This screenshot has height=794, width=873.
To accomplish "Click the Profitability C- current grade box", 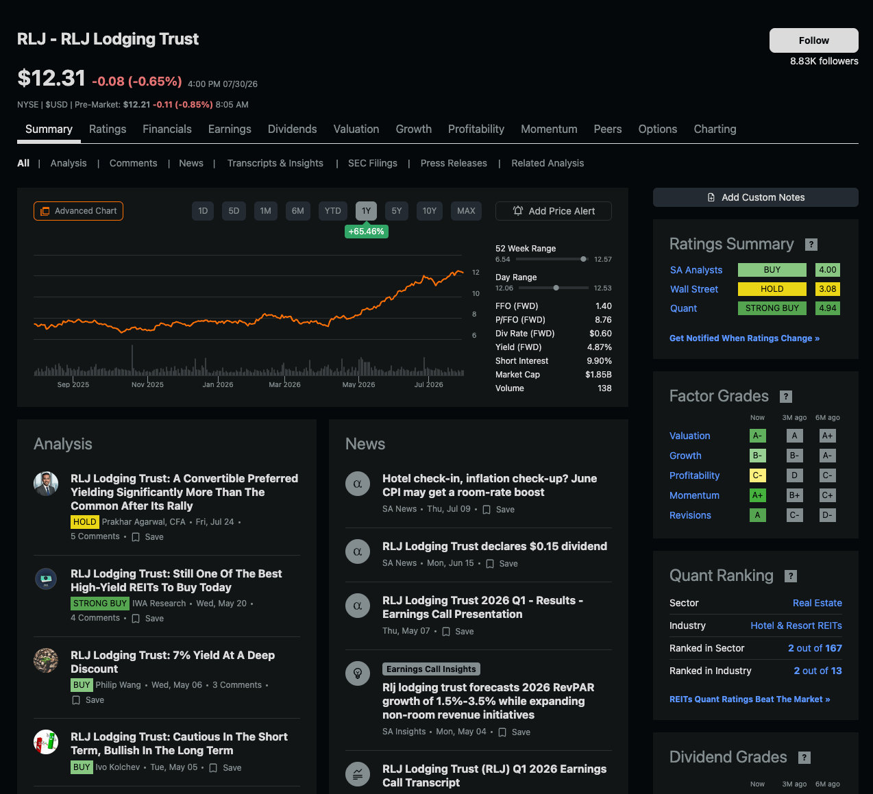I will [x=757, y=475].
